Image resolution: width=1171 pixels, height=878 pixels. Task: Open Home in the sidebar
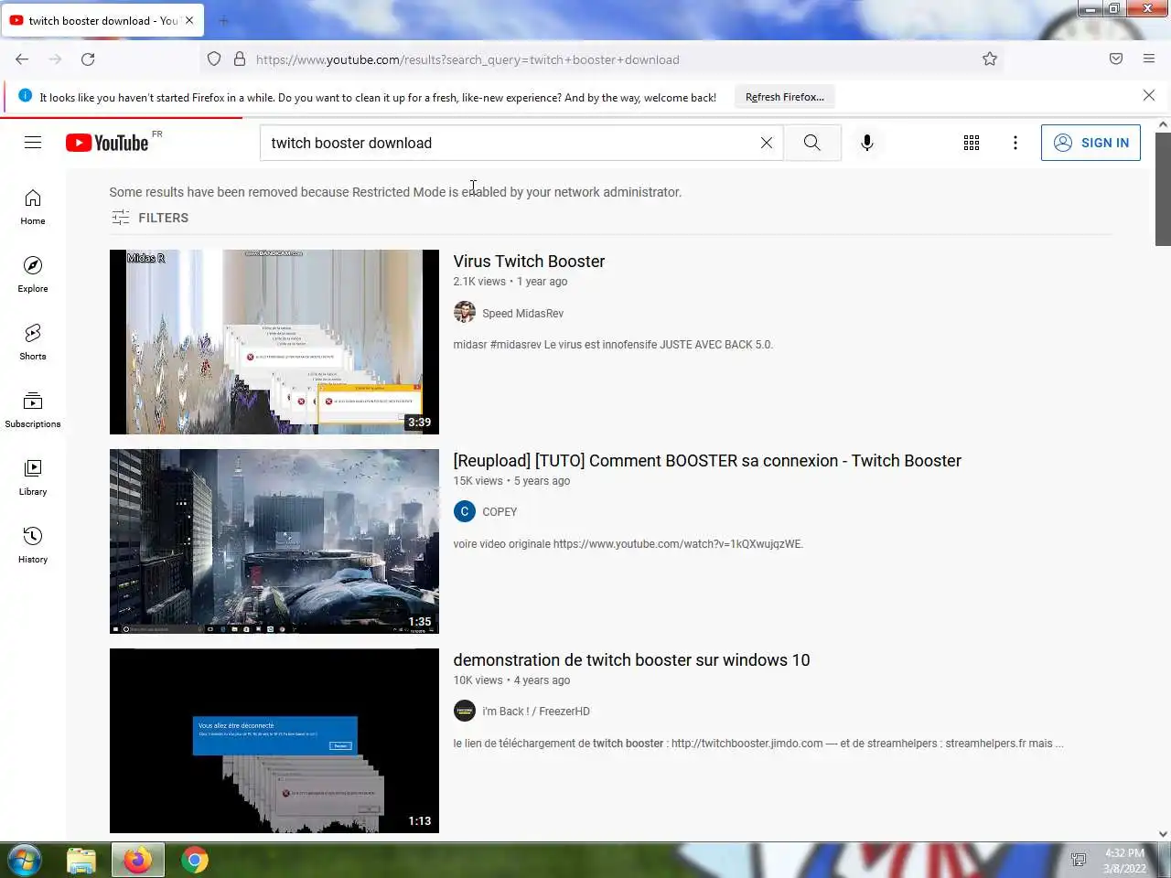point(33,207)
